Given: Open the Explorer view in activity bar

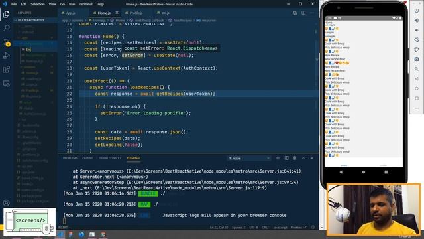Looking at the screenshot, I should pyautogui.click(x=6, y=14).
